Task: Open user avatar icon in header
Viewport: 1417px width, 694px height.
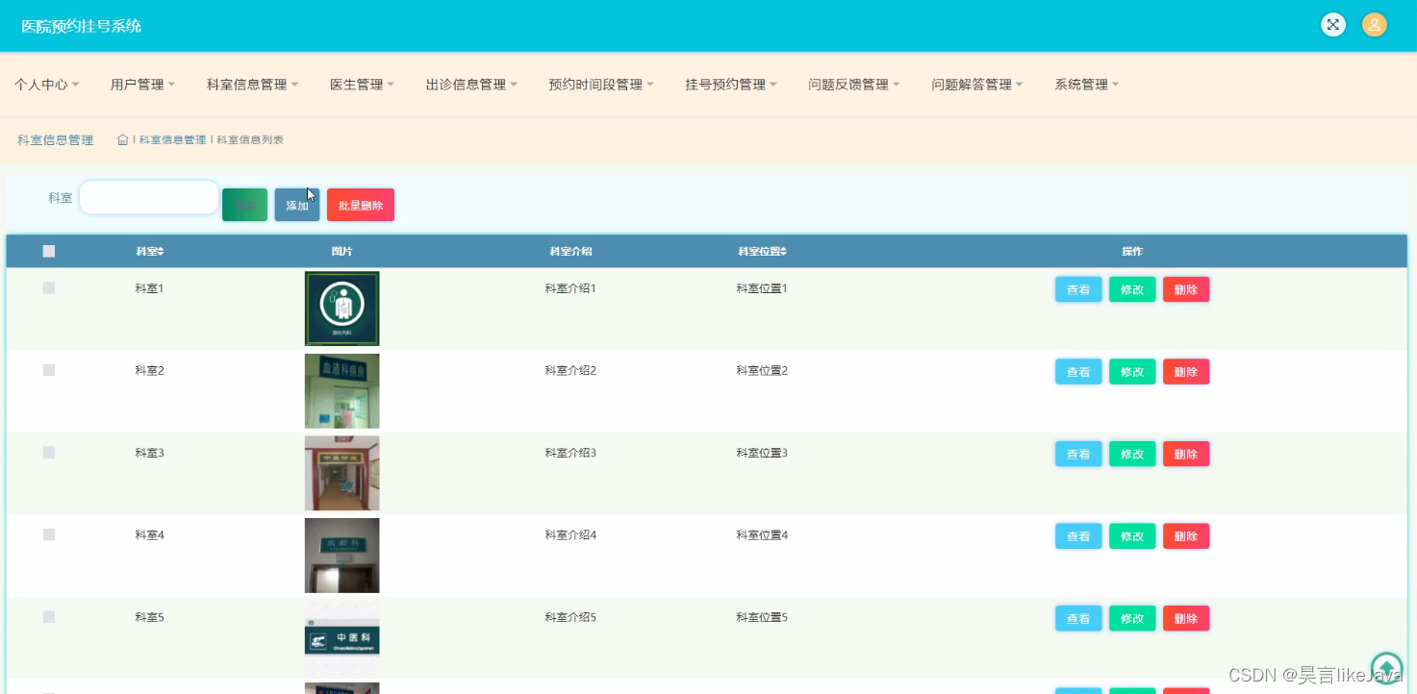Action: coord(1374,25)
